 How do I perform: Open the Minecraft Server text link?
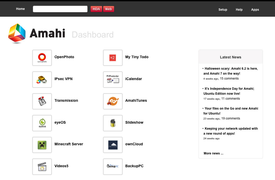69,144
